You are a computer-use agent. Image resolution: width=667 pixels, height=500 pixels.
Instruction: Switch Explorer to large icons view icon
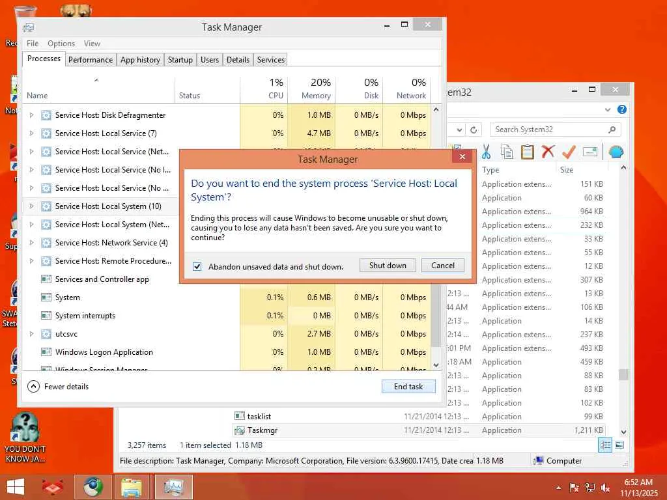pyautogui.click(x=619, y=445)
